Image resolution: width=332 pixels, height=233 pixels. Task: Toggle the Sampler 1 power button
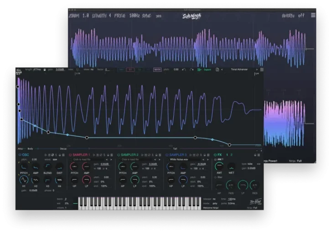tap(71, 155)
